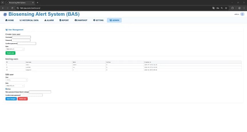
Task: Open the tab search arrow at top left
Action: 3,3
